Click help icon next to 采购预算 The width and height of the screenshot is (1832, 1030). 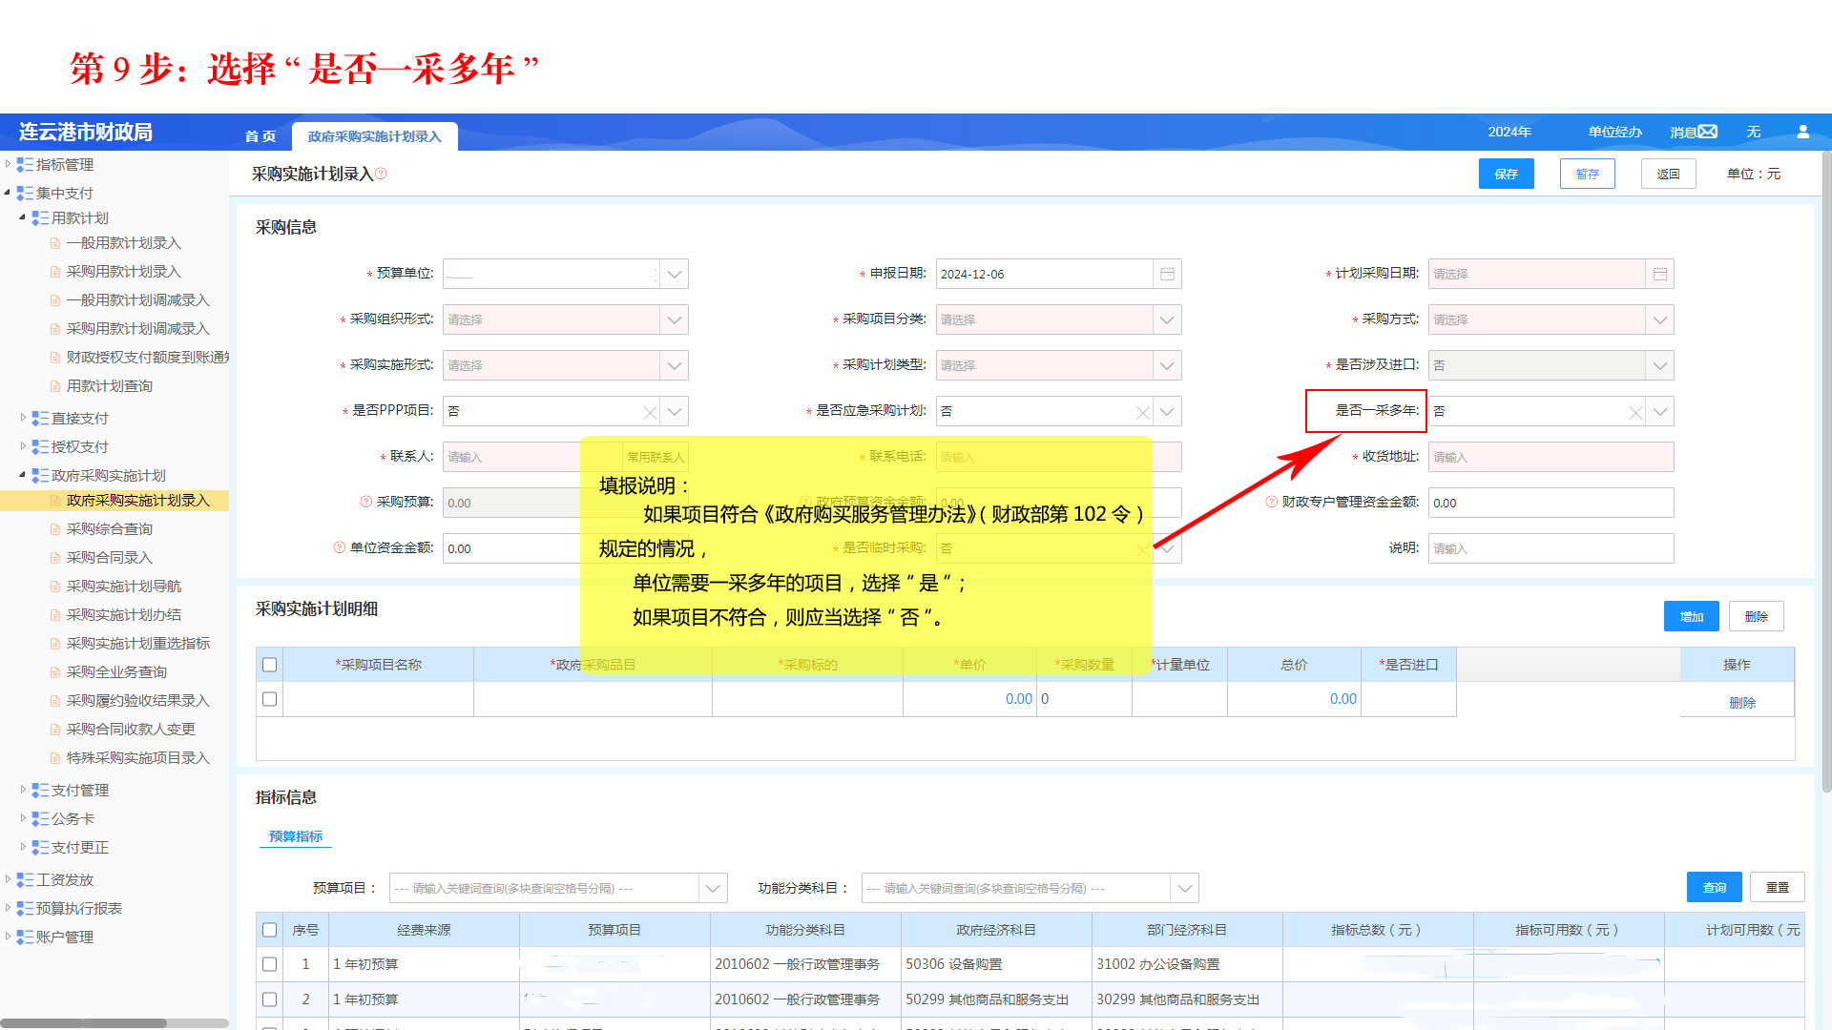pos(365,502)
